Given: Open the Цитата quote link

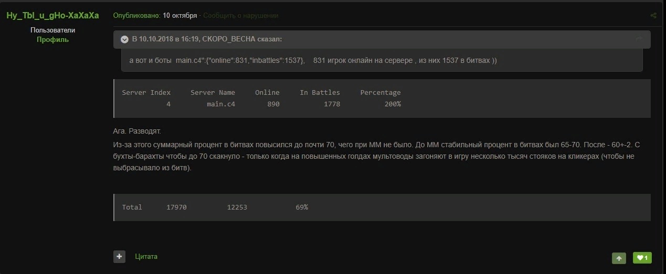Looking at the screenshot, I should tap(146, 257).
